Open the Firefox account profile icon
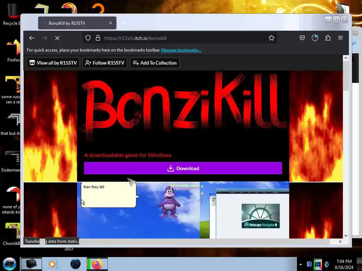Screen dimensions: 362x271 click(x=315, y=38)
